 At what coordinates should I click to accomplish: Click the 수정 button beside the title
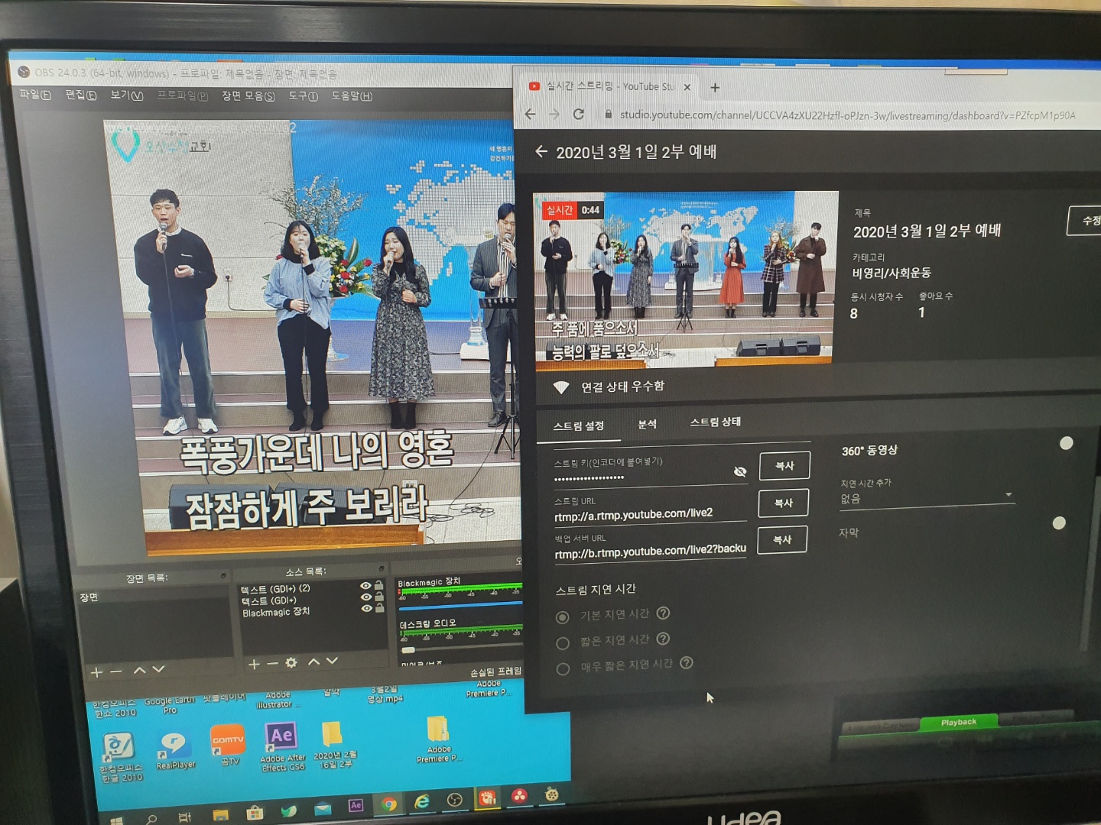click(1086, 221)
